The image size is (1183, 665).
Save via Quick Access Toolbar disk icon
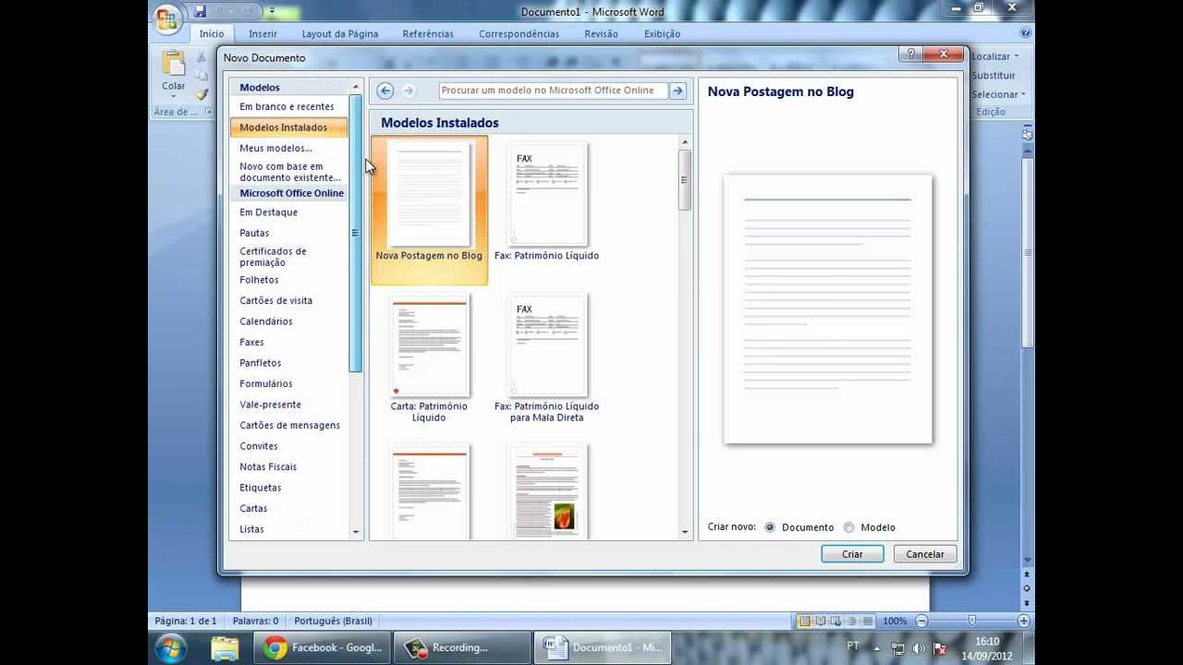click(200, 12)
